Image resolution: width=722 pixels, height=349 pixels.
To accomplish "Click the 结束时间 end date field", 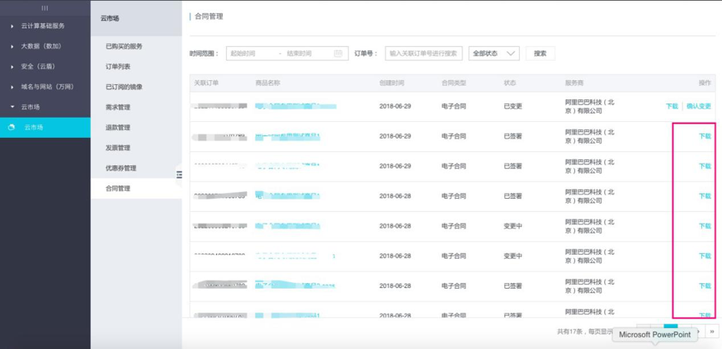I will [299, 53].
